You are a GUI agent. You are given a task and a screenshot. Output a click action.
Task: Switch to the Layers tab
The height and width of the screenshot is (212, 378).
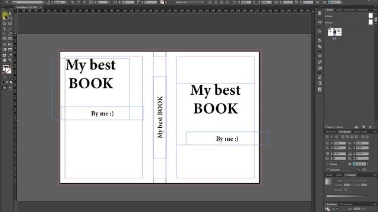point(339,10)
